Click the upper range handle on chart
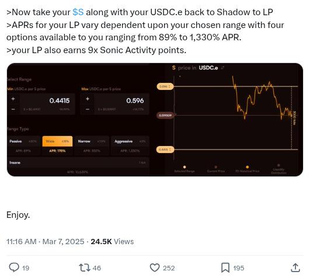The image size is (310, 278). coord(165,86)
